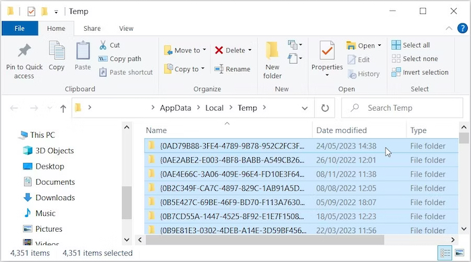
Task: Expand the address bar history dropdown
Action: tap(305, 108)
